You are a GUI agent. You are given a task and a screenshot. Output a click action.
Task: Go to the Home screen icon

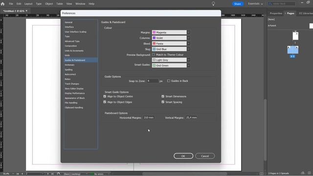[x=2, y=3]
